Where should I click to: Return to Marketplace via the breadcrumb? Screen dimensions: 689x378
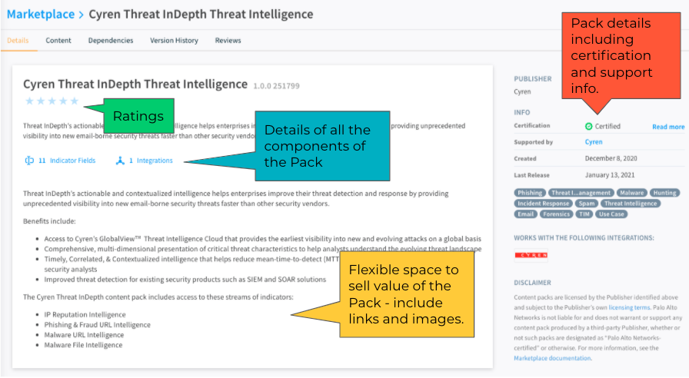coord(40,14)
